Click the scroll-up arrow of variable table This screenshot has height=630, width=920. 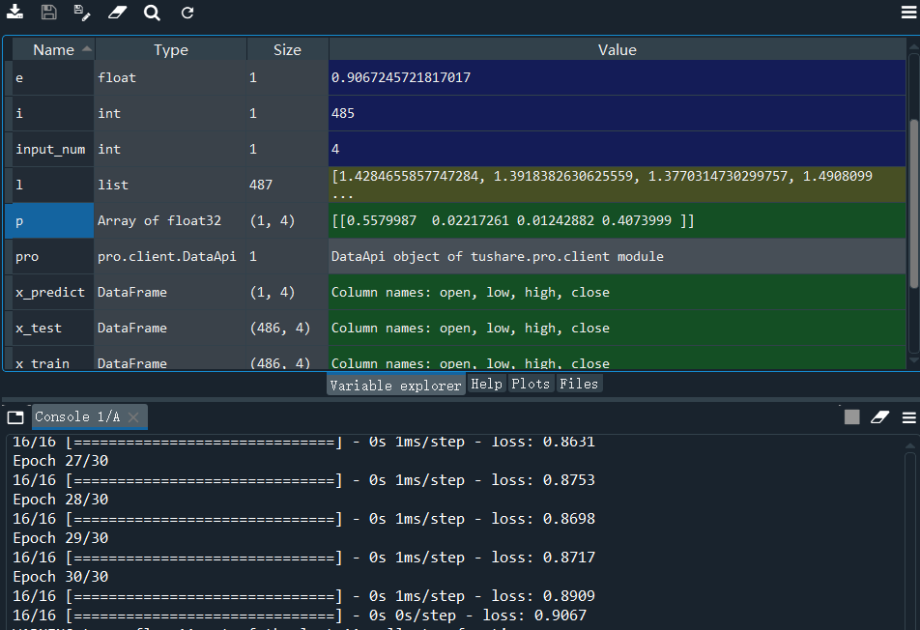click(913, 46)
